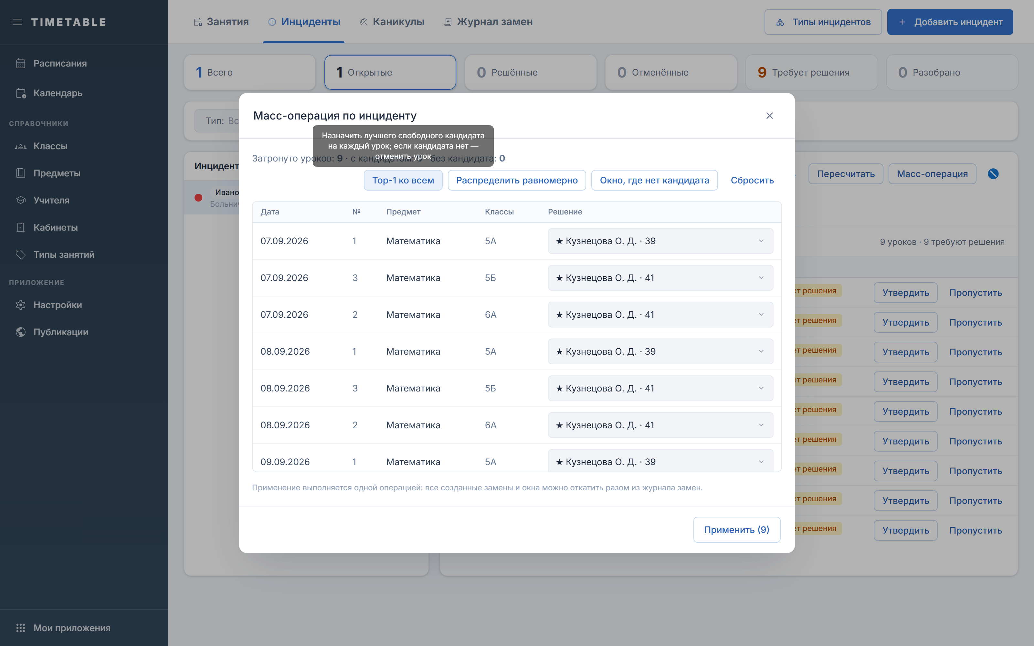Viewport: 1034px width, 646px height.
Task: Open the Решение dropdown for 09.09.2026 lesson 1
Action: click(660, 461)
